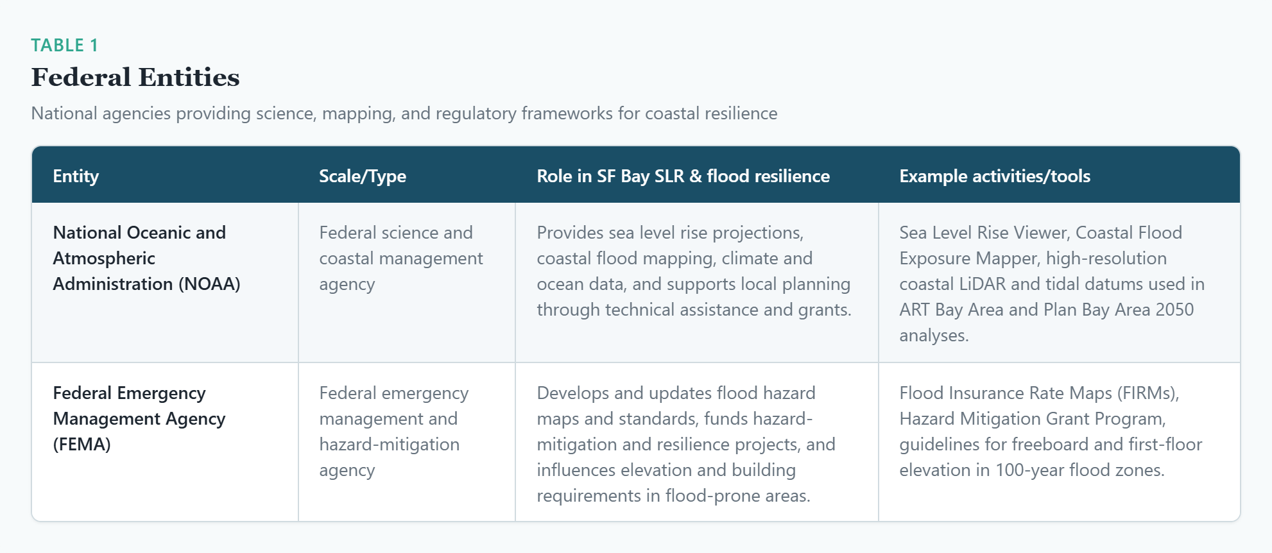Screen dimensions: 1272x553
Task: Select the cell starting 'Develops and updates flood hazard'
Action: (697, 442)
